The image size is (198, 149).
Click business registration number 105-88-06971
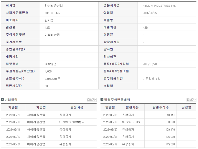tap(53, 13)
